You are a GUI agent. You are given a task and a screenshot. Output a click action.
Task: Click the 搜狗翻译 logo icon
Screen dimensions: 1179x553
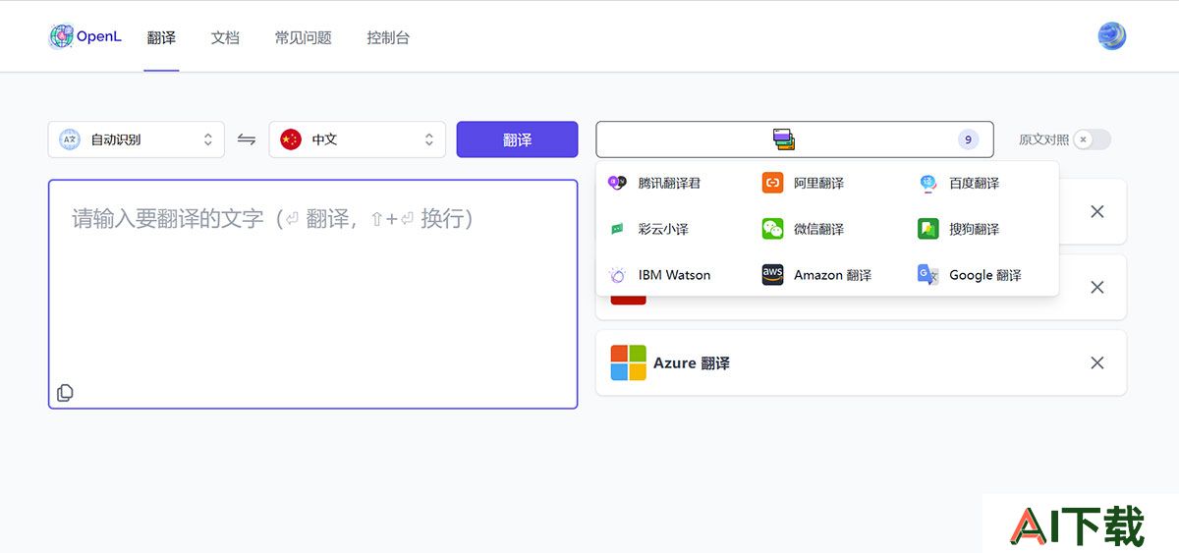click(927, 229)
